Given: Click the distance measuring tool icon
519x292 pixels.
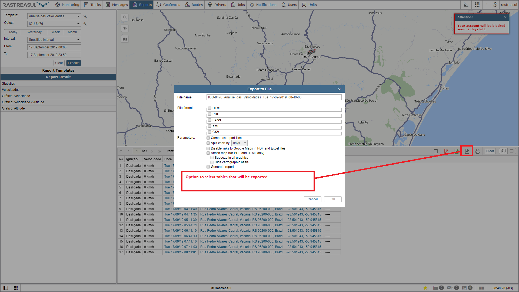Looking at the screenshot, I should coord(466,5).
